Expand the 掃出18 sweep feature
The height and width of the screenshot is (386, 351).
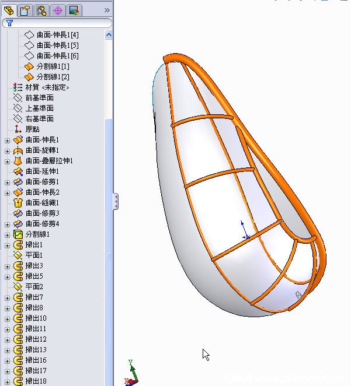coord(8,382)
